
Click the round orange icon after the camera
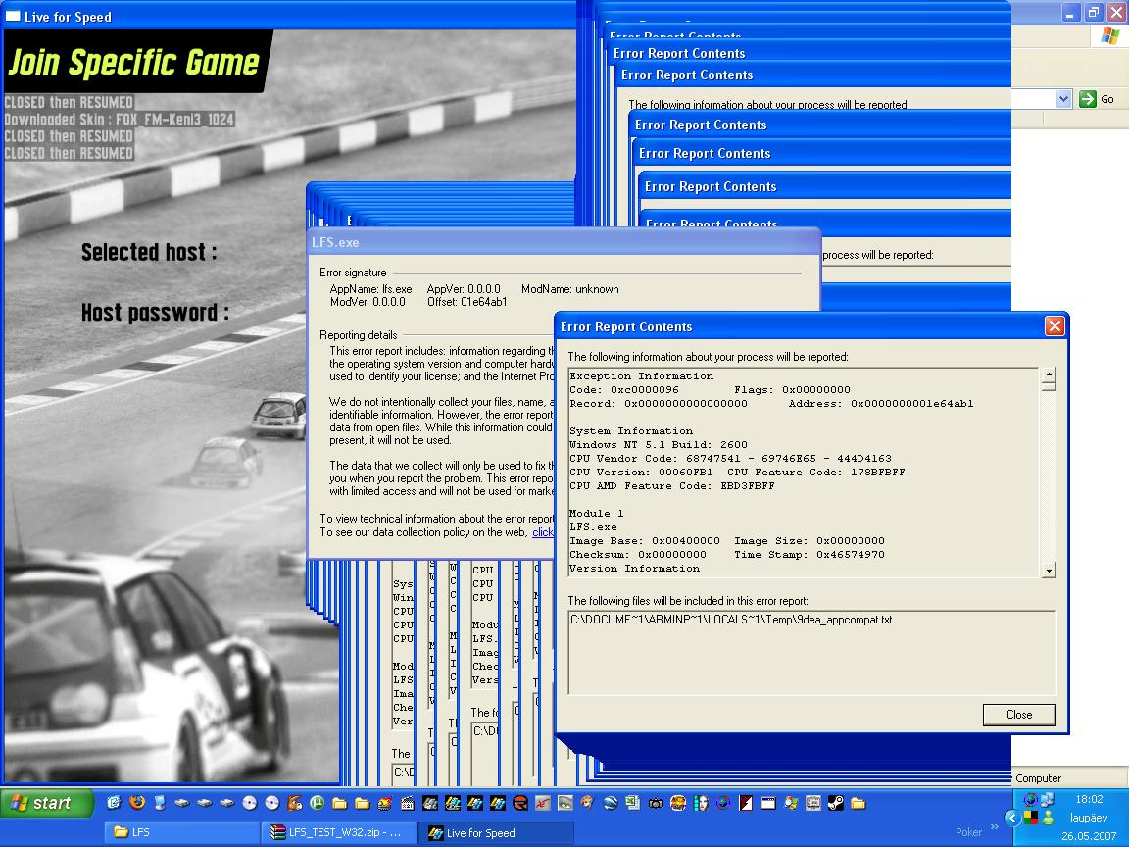click(678, 802)
